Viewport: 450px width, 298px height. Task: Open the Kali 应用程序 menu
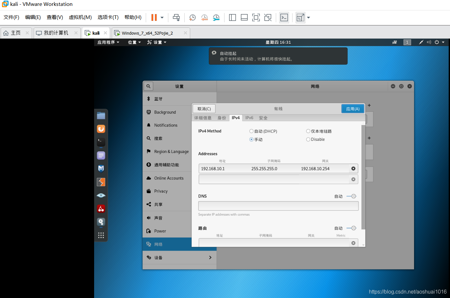click(x=108, y=42)
